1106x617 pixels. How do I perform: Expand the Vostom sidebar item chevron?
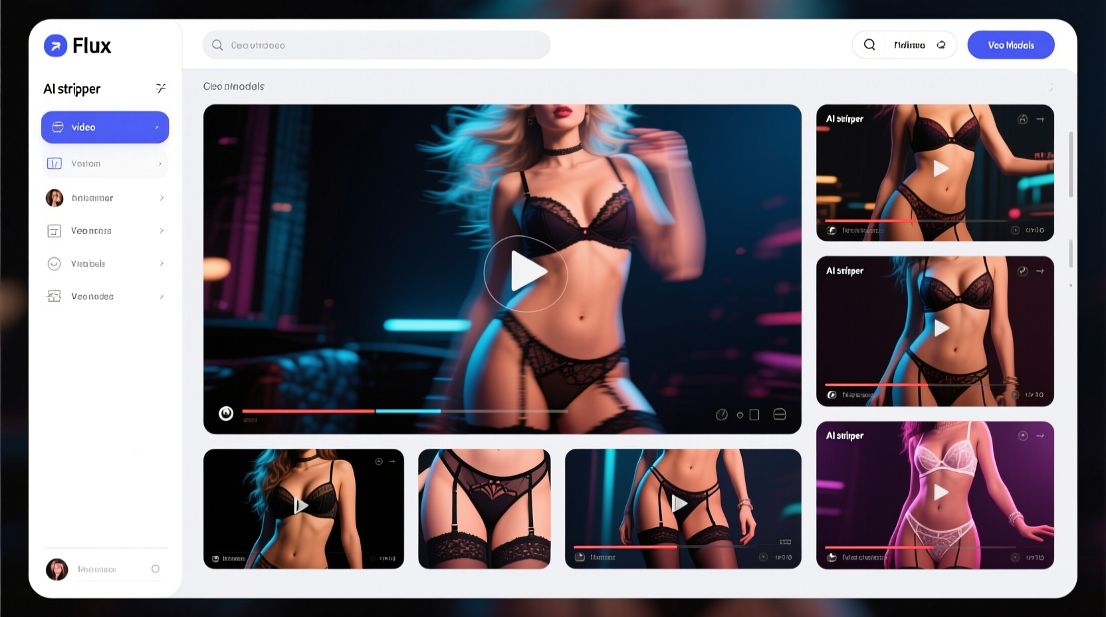[160, 164]
